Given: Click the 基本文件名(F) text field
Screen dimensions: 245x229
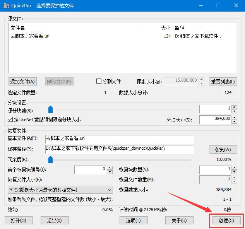Looking at the screenshot, I should [x=120, y=139].
